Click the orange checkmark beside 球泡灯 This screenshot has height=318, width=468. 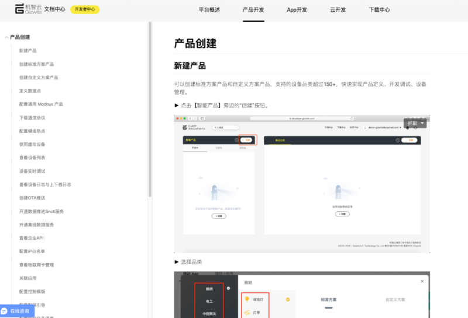pyautogui.click(x=287, y=299)
